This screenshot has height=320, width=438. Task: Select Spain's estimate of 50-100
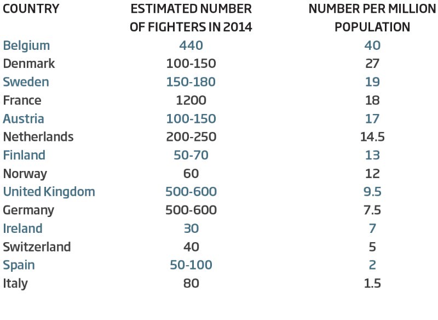(x=191, y=265)
